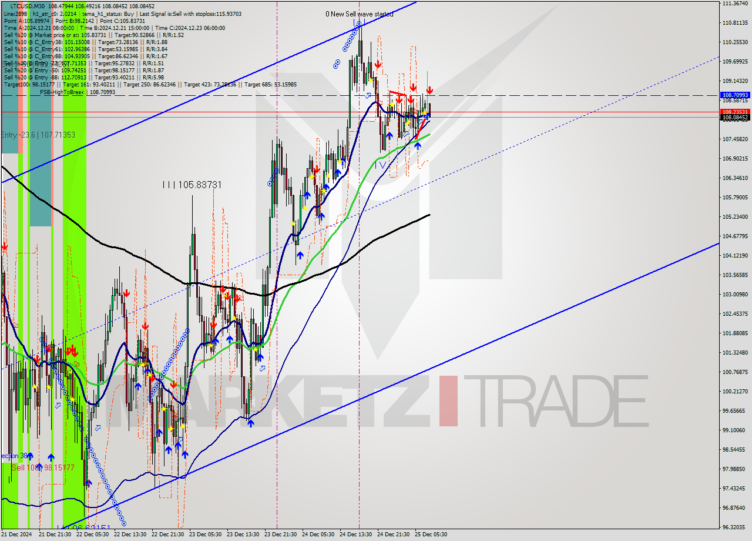Screen dimensions: 752x541
Task: Click the 111.36740 price axis label
Action: click(735, 4)
